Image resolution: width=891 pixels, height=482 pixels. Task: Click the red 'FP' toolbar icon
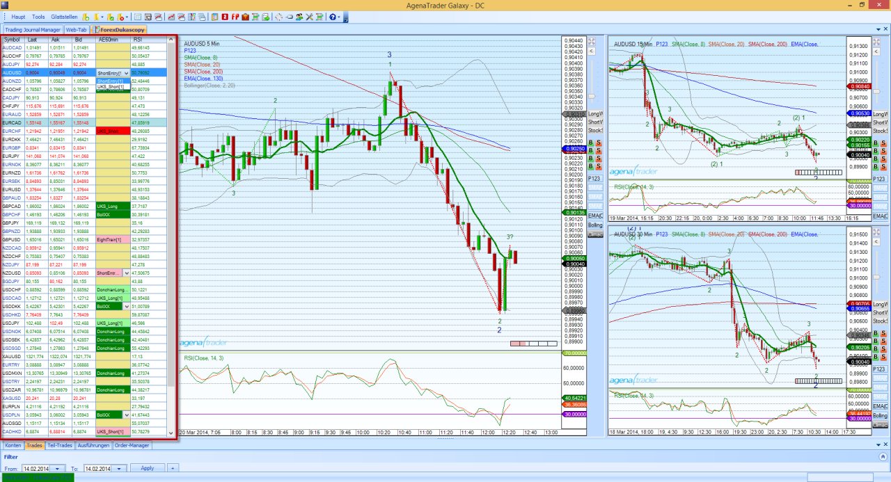(235, 17)
